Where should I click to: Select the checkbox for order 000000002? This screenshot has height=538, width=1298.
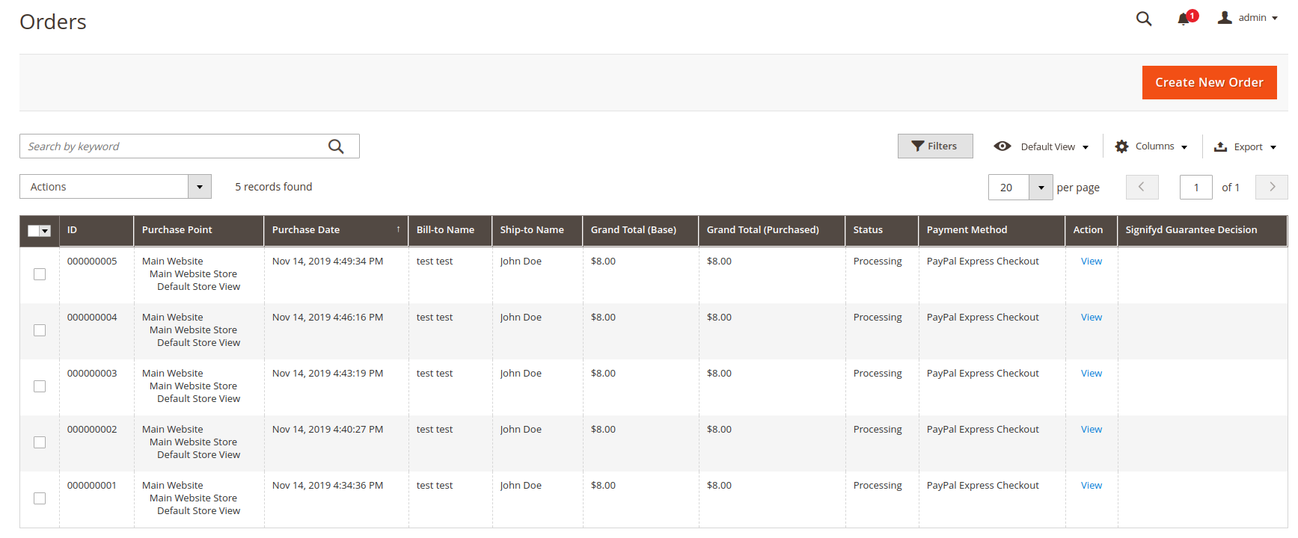(x=40, y=442)
